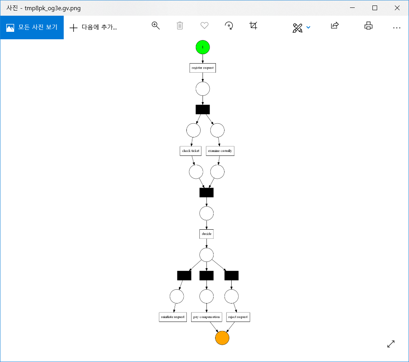Open the tmp8pk_og3e.gv.png title bar menu

point(43,7)
